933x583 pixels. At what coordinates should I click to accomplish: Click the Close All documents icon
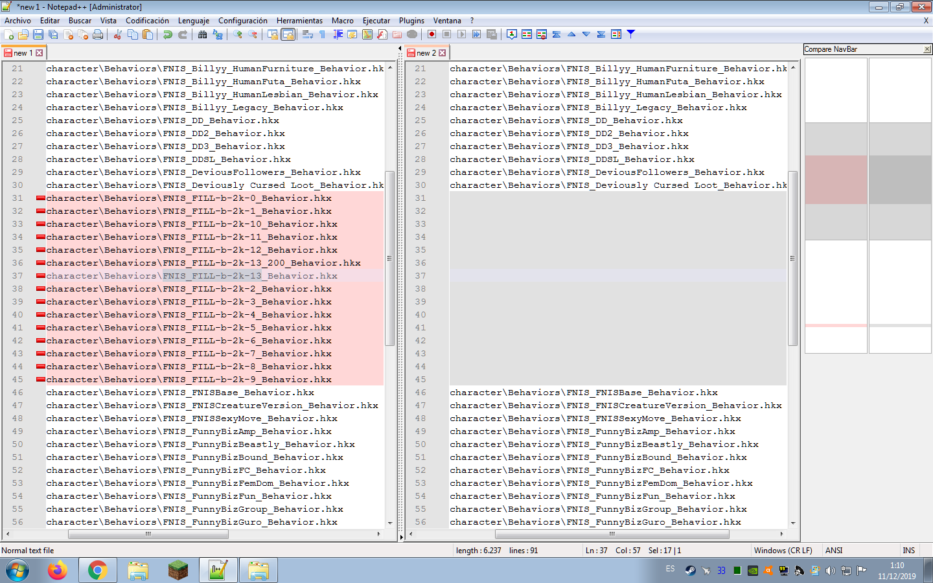83,34
